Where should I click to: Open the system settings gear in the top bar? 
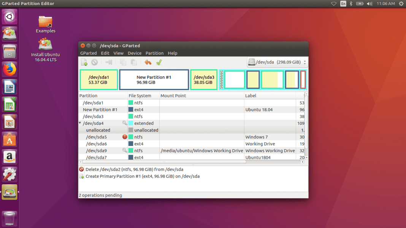(400, 3)
